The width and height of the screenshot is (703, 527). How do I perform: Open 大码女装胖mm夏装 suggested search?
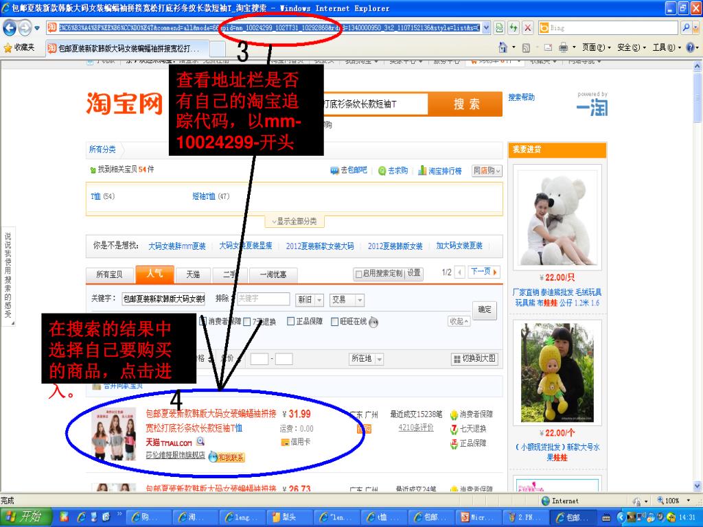click(177, 246)
